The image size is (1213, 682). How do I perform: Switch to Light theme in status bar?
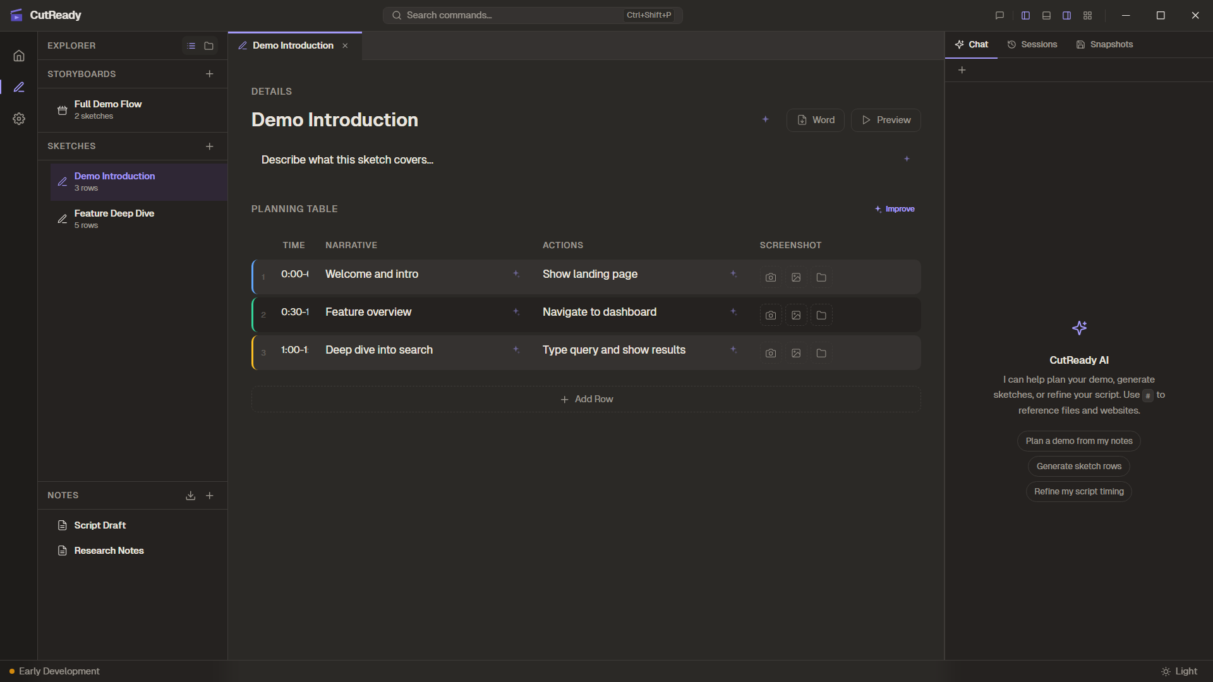(1180, 671)
